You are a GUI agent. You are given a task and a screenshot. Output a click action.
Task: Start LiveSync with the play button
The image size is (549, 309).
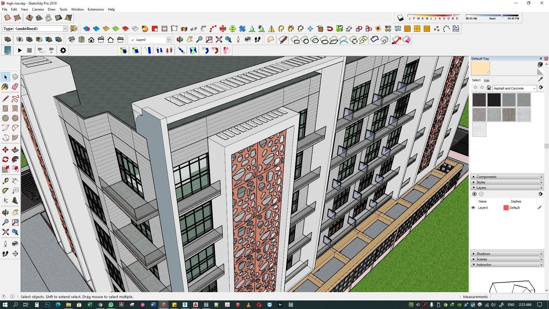[x=20, y=50]
